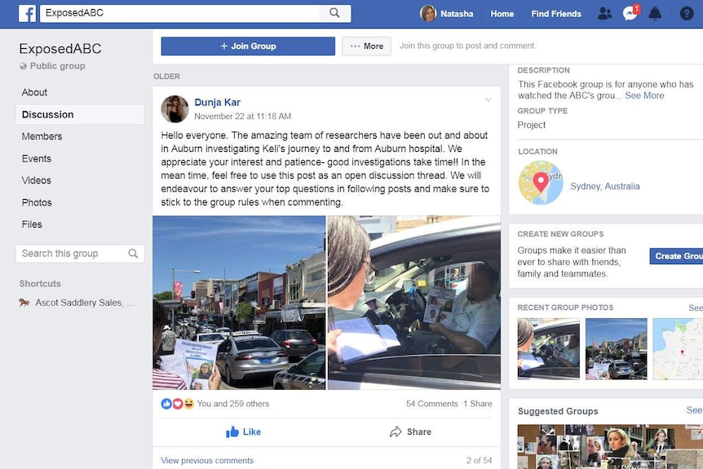
Task: Expand group description with See More
Action: (644, 95)
